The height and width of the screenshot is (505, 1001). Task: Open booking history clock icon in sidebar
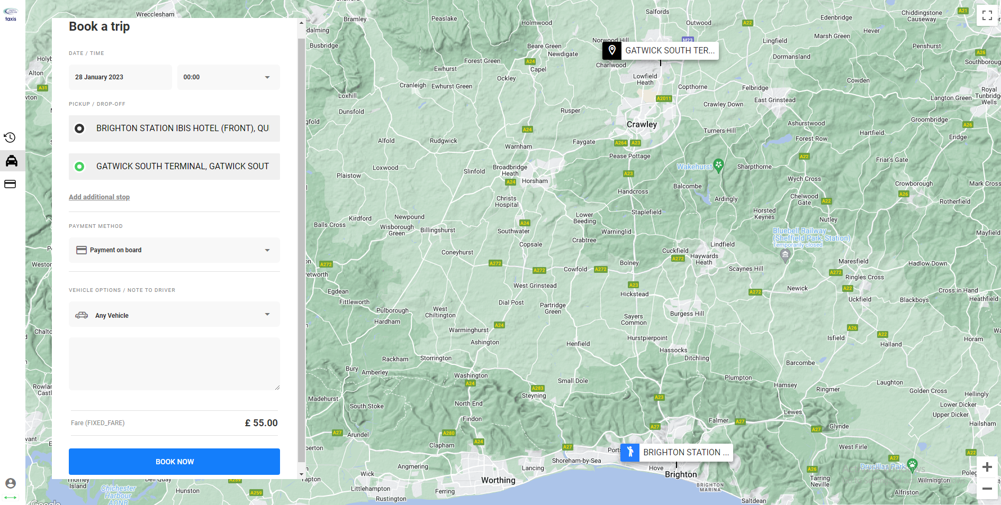(x=10, y=138)
